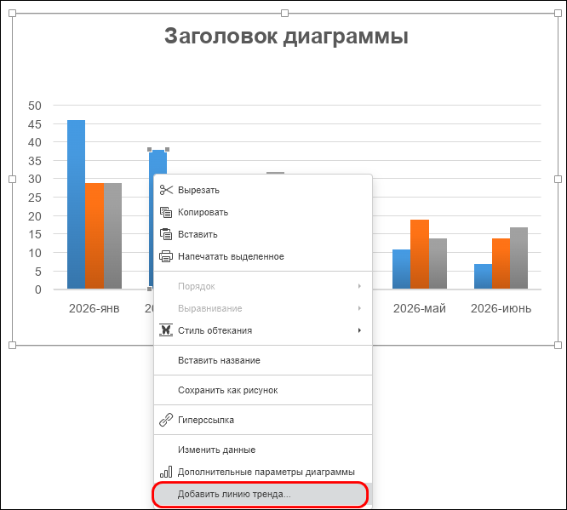Click the gray bar for 2026-май
The image size is (567, 510).
438,264
